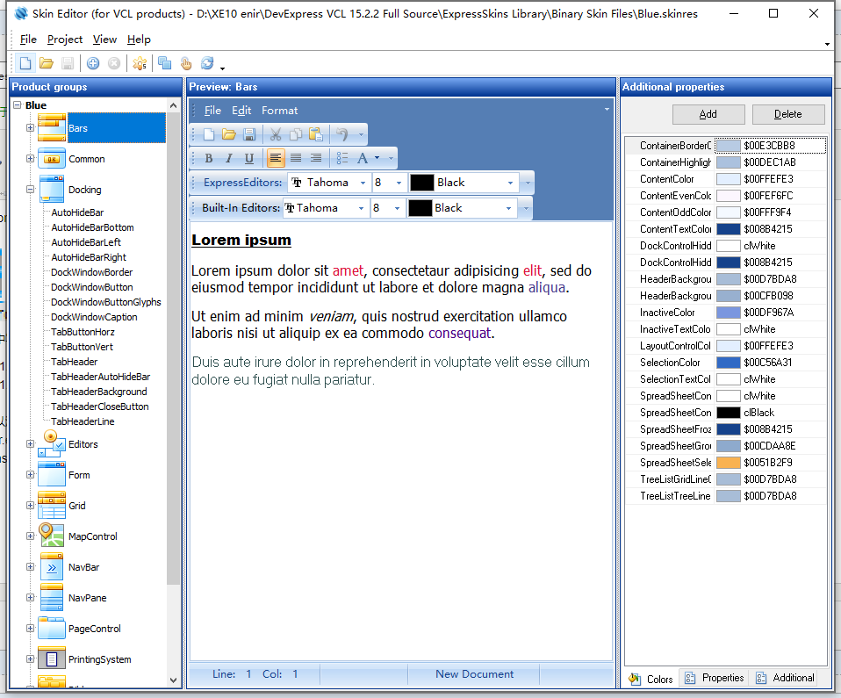Viewport: 841px width, 698px height.
Task: Open ExpressEditors font size dropdown
Action: [x=399, y=183]
